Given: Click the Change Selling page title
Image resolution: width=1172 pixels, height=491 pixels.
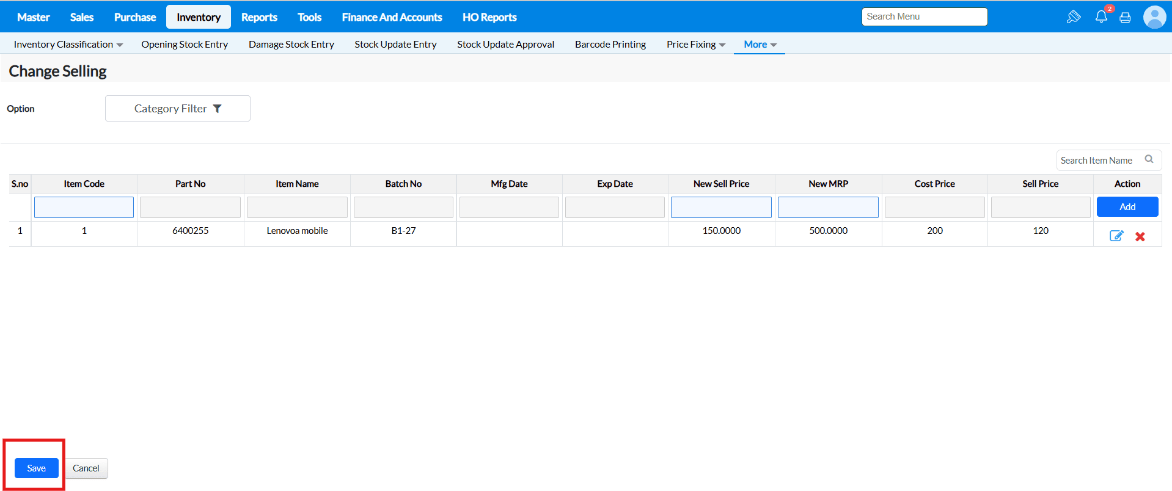Looking at the screenshot, I should tap(57, 71).
